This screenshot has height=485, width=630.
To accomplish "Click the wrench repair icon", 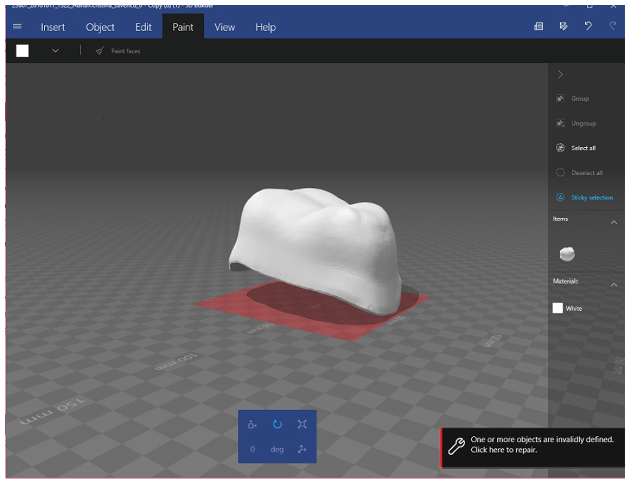I will (456, 446).
